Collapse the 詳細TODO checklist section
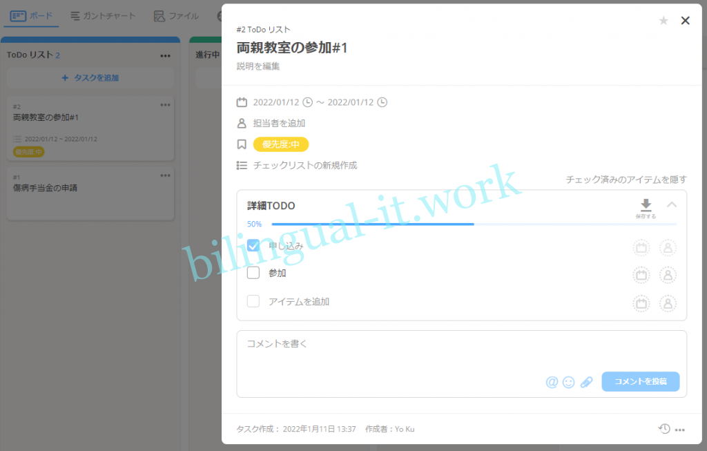 click(x=672, y=204)
